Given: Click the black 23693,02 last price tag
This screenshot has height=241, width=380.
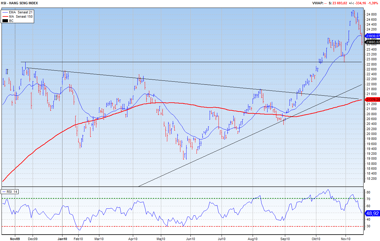Looking at the screenshot, I should coord(372,42).
